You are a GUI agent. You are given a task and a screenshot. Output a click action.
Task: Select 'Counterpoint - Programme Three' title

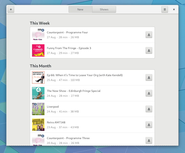pos(68,138)
